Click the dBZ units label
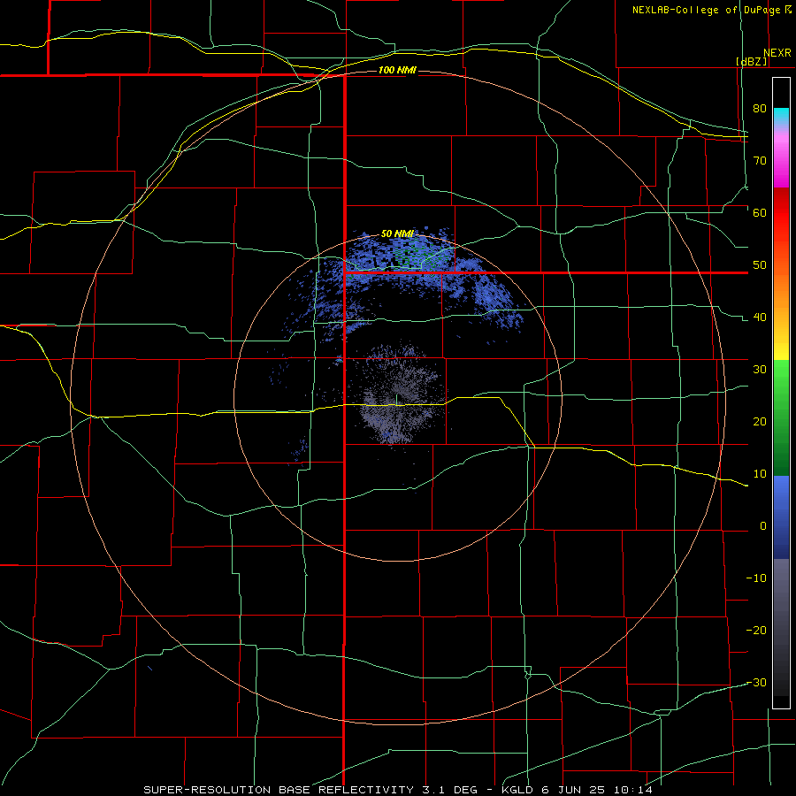The image size is (796, 796). [x=751, y=61]
